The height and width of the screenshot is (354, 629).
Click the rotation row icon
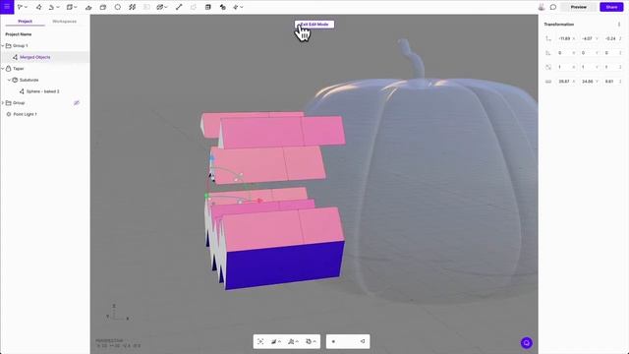548,53
